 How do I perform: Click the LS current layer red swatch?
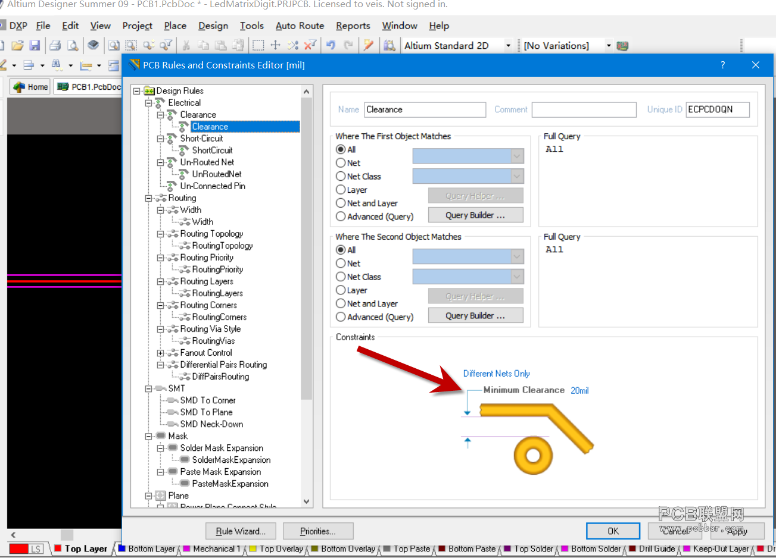coord(20,549)
